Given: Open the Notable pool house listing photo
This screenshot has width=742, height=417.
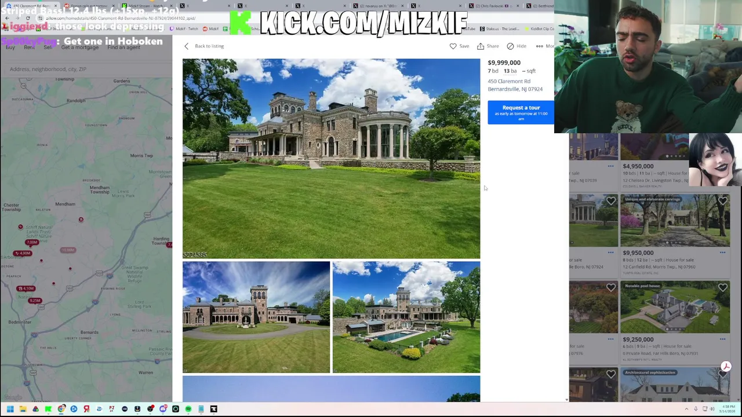Looking at the screenshot, I should 675,307.
